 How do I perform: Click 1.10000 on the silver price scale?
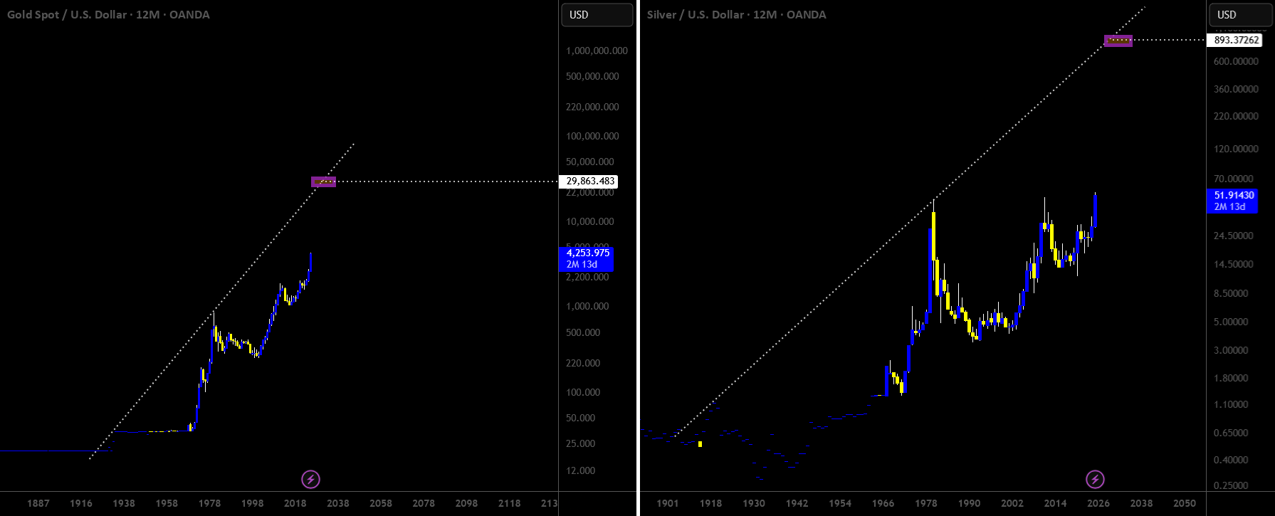pyautogui.click(x=1231, y=404)
